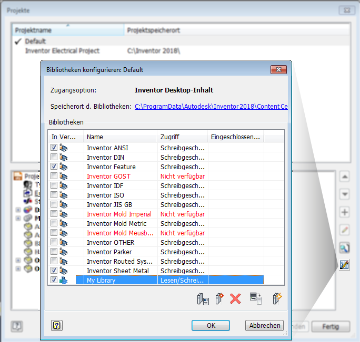Enable the Inventor JIS GB checkbox
Screen dimensions: 360x342
54,204
